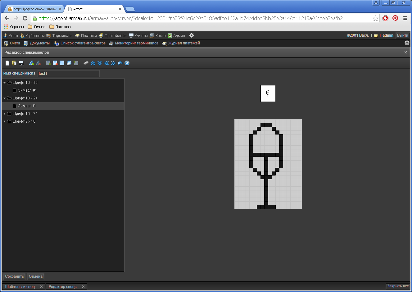This screenshot has height=292, width=412.
Task: Click the Pinterest extension icon
Action: [x=395, y=18]
